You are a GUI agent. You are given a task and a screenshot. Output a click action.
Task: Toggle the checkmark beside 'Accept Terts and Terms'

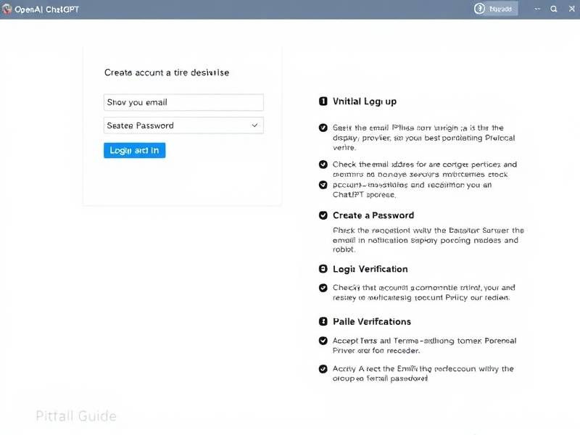(323, 340)
